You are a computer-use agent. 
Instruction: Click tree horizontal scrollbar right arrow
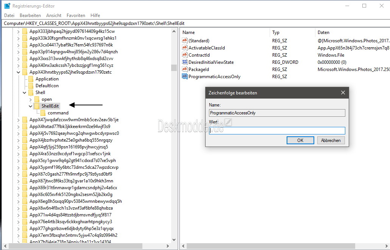point(167,246)
